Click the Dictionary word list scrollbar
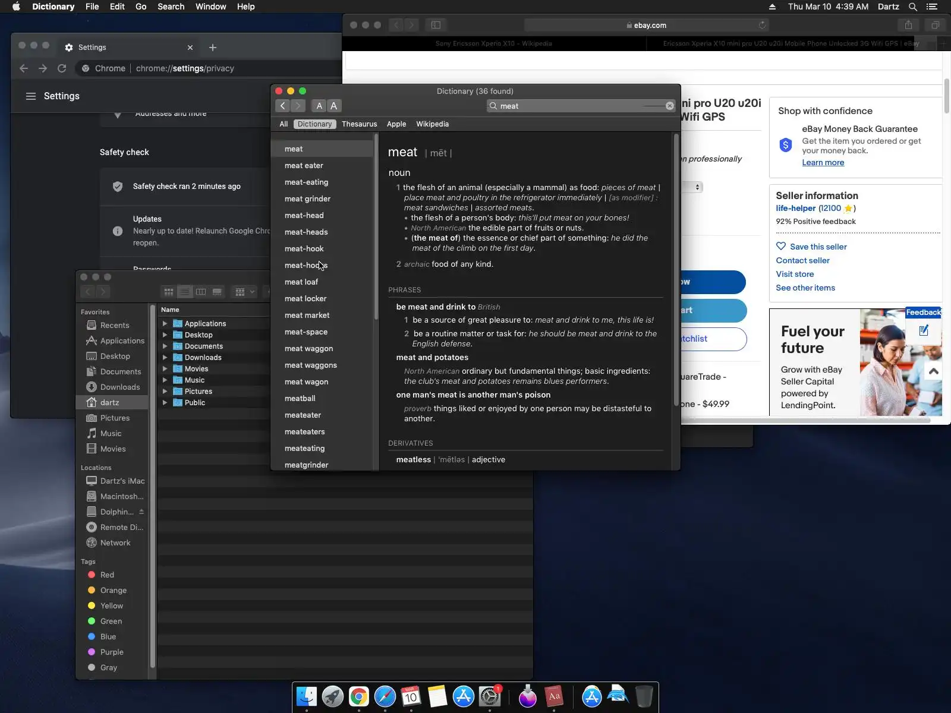 click(376, 227)
